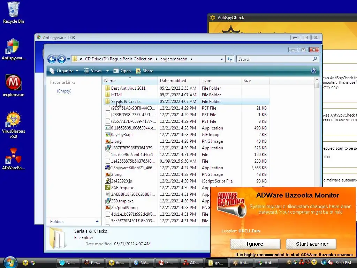Open the iexplore.exe desktop icon
This screenshot has height=268, width=357.
[x=14, y=85]
